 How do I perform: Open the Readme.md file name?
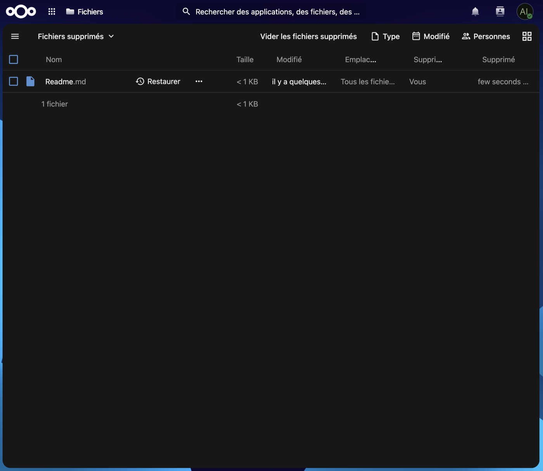pyautogui.click(x=66, y=82)
